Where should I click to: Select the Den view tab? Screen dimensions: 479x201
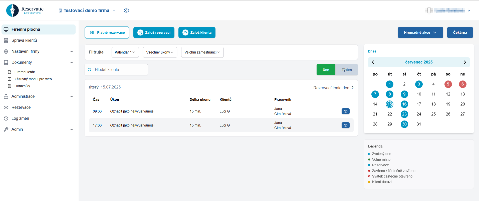click(326, 70)
